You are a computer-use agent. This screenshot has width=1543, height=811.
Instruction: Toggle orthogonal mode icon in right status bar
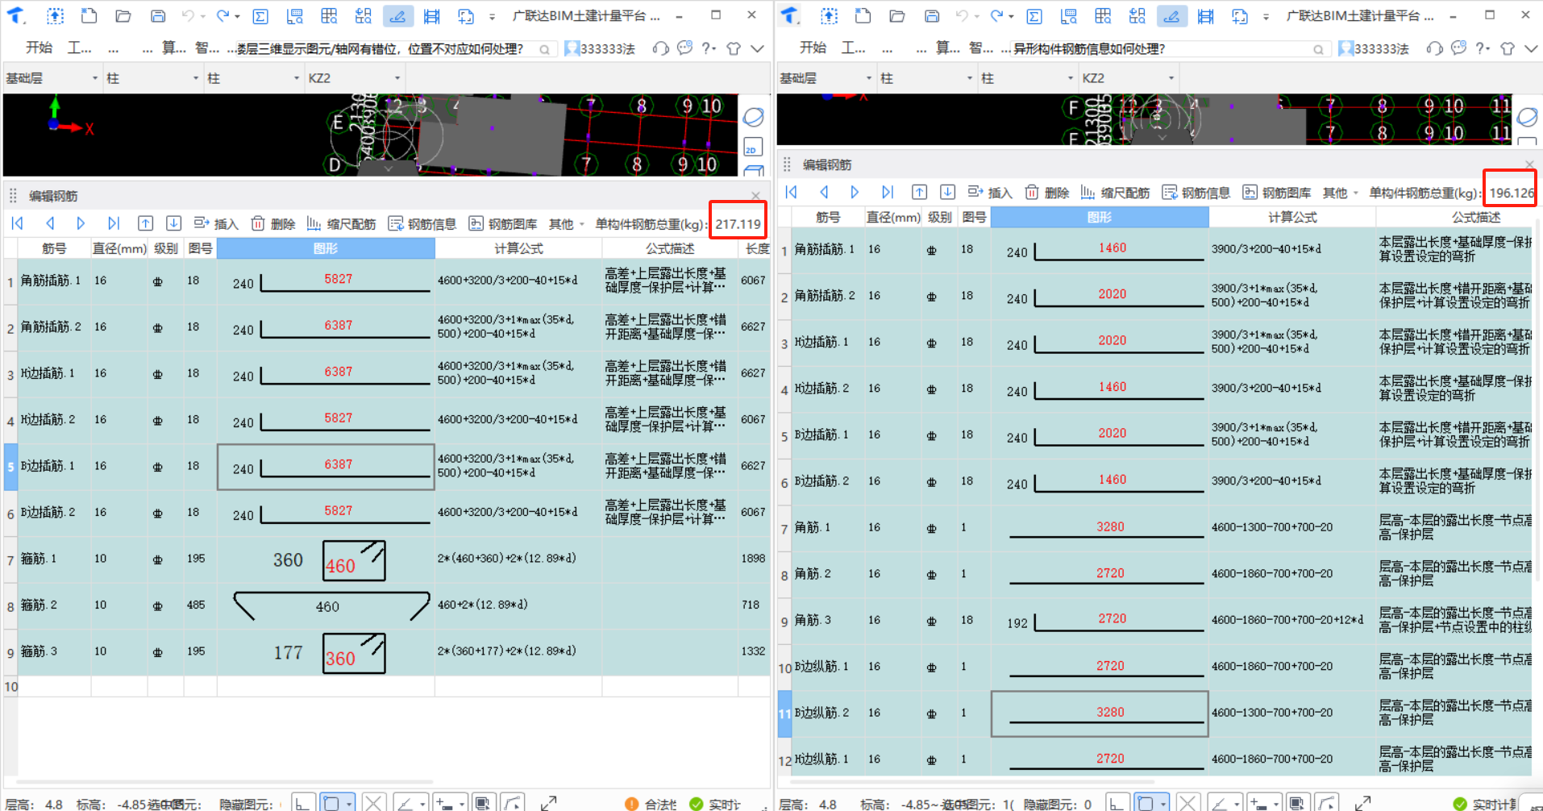pos(1117,803)
